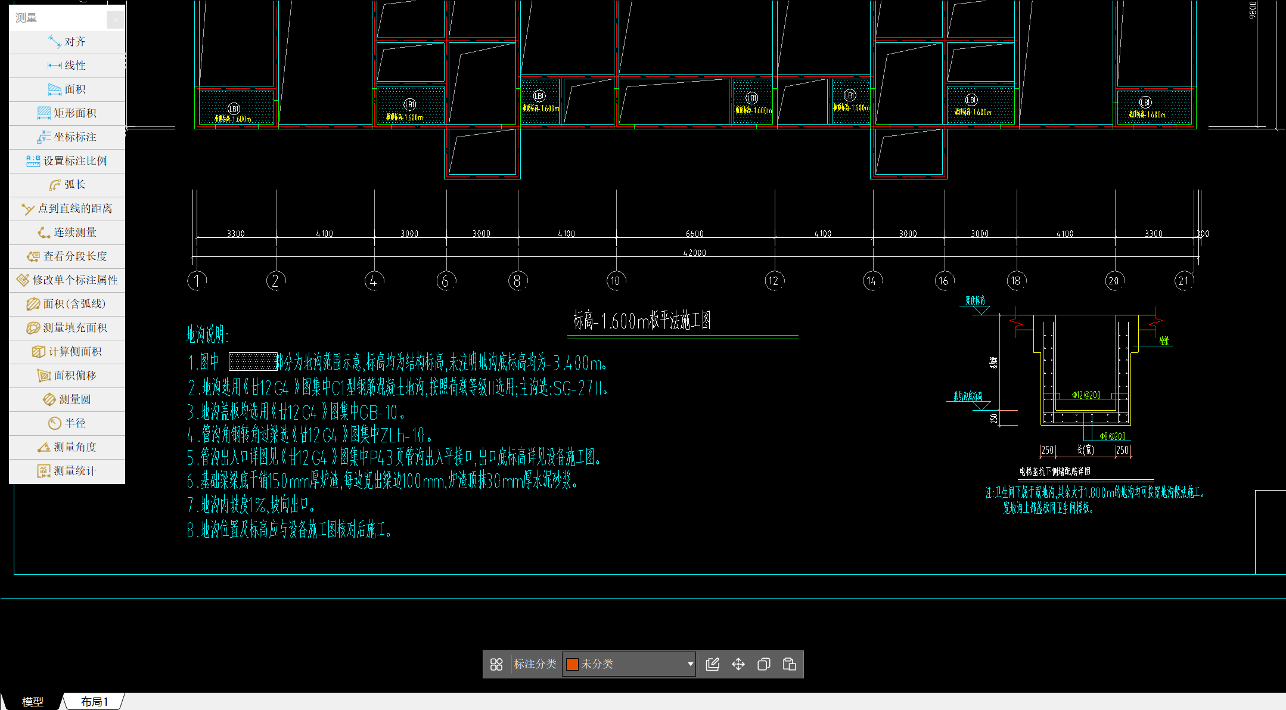Click the orange 未分类 color swatch
Screen dimensions: 1286x710
(572, 664)
